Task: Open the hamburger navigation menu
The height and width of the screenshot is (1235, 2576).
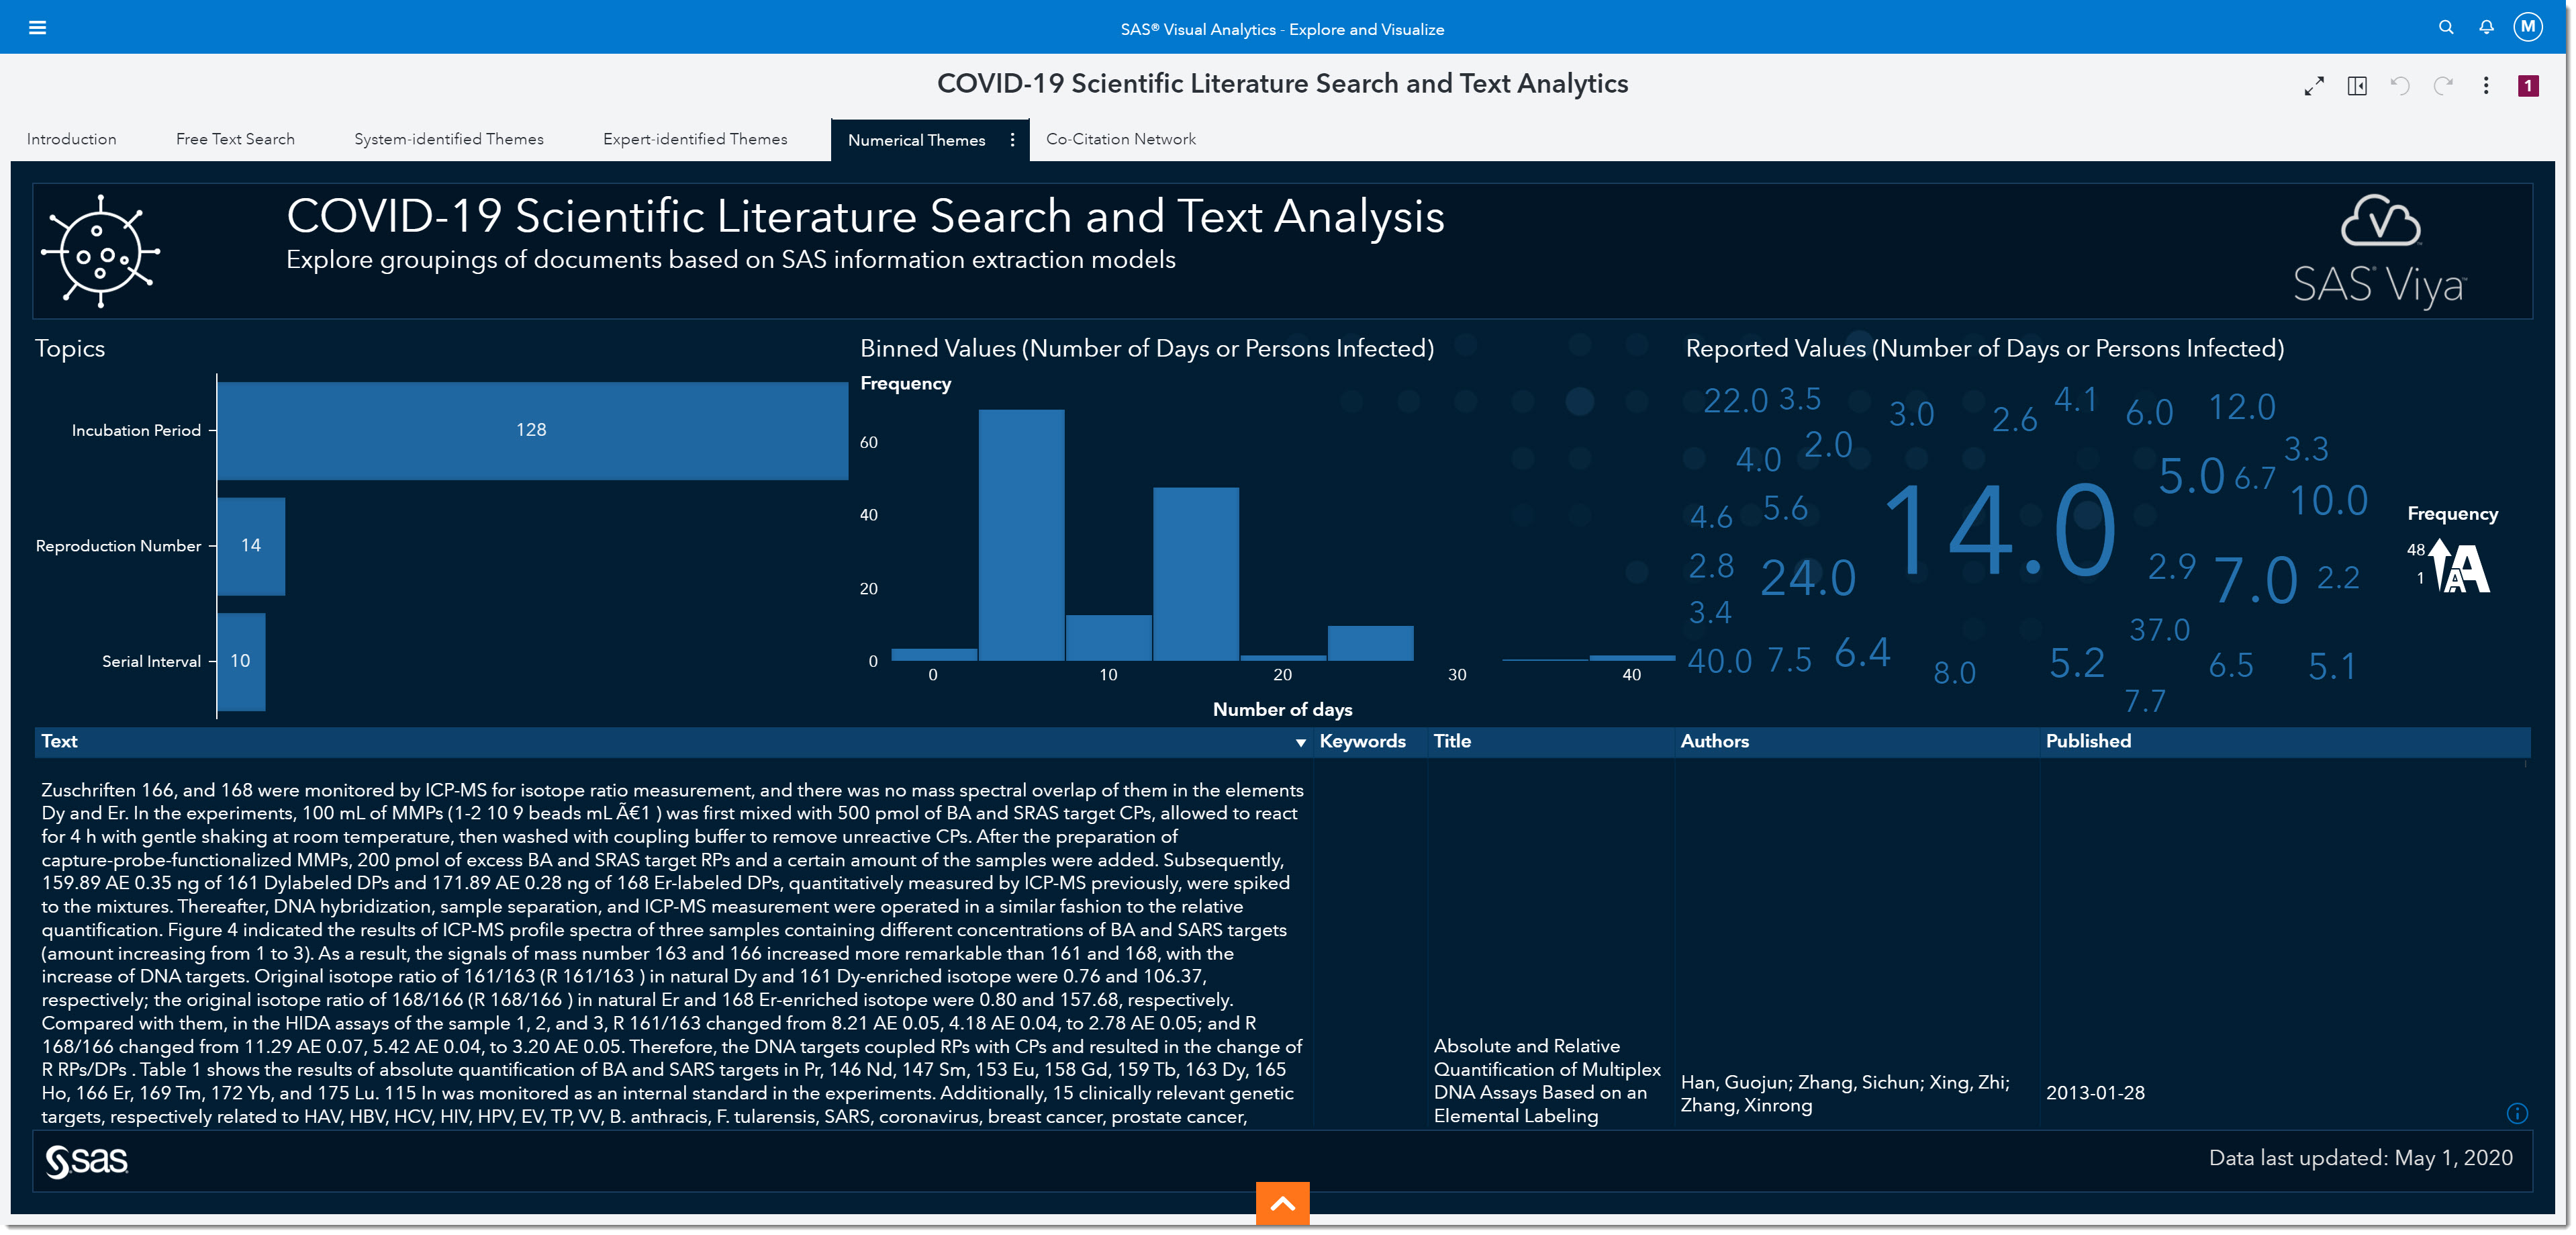Action: tap(37, 27)
